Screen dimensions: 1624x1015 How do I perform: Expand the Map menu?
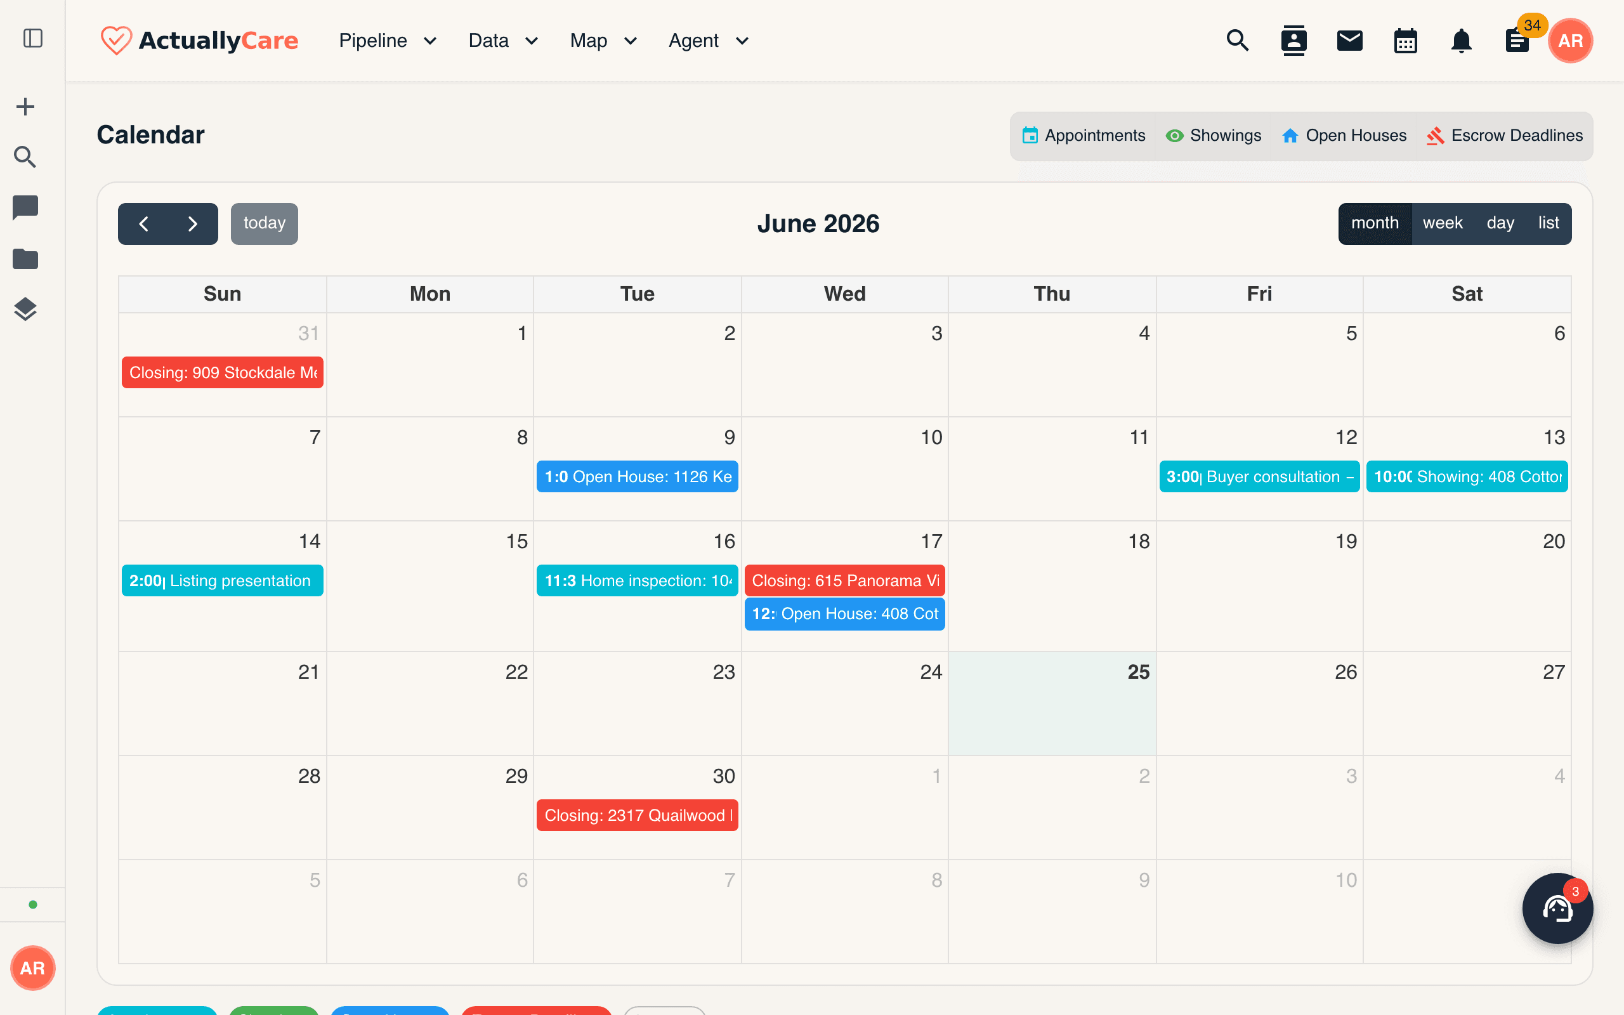click(x=603, y=40)
